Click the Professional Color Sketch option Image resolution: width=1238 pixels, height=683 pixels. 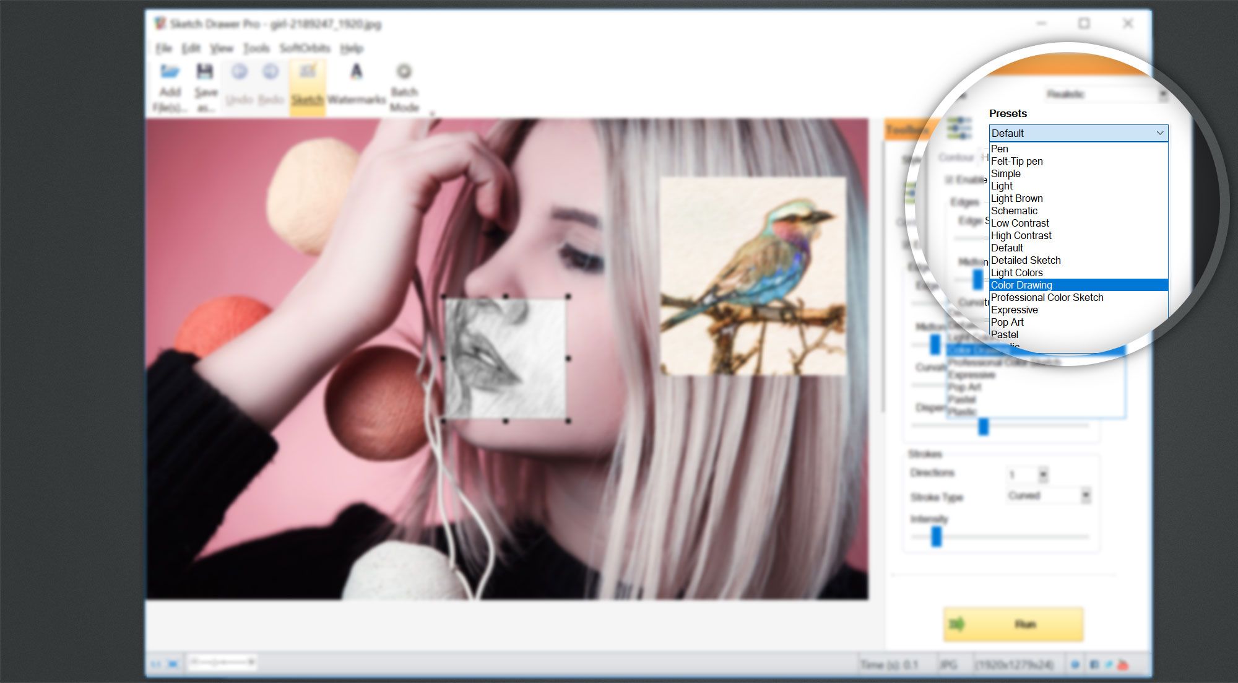(x=1046, y=297)
